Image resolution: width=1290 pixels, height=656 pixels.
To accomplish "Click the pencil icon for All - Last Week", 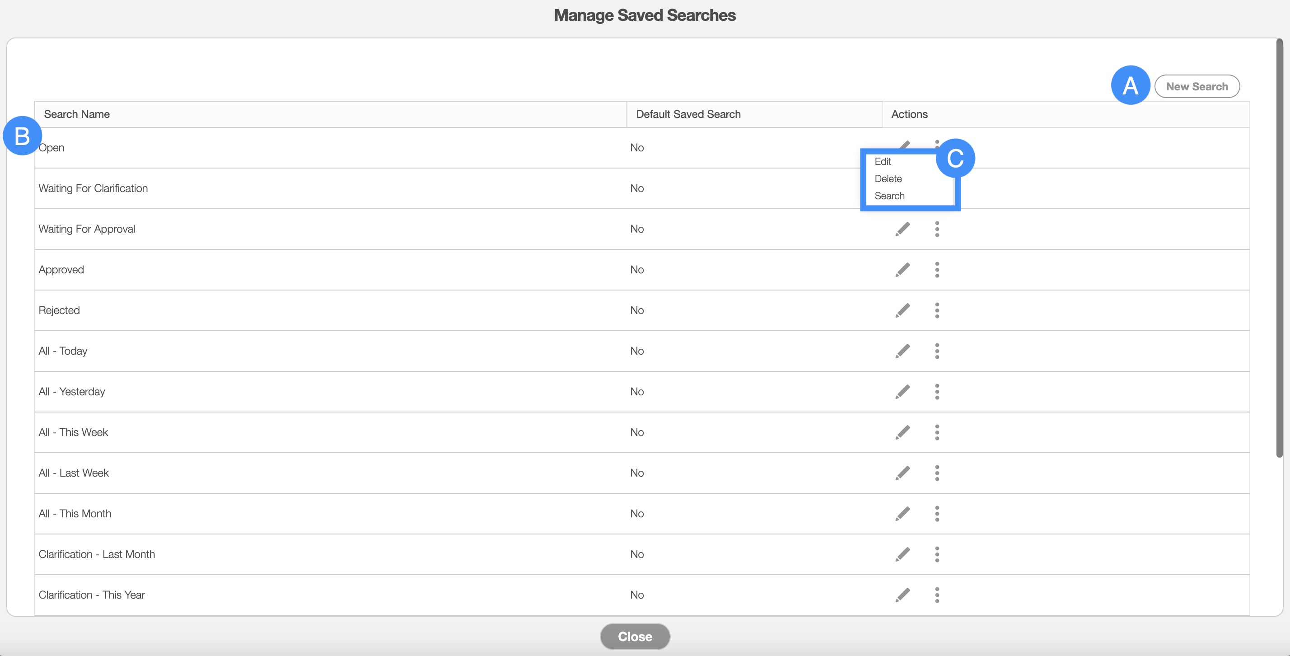I will 902,473.
